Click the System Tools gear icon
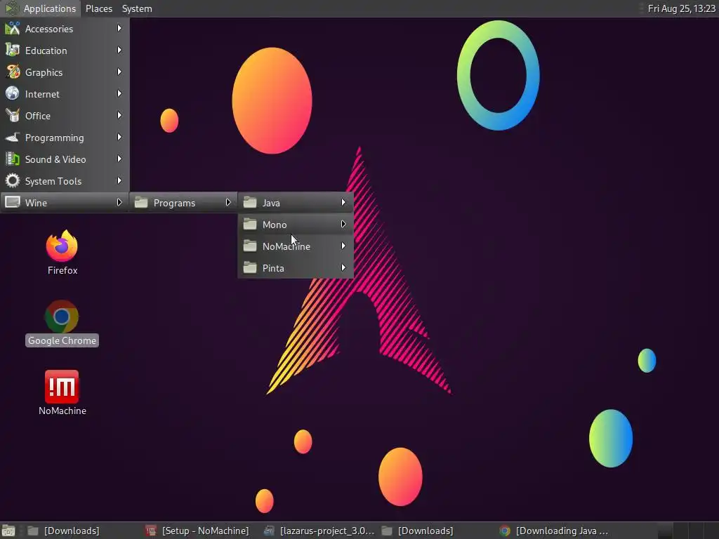Viewport: 719px width, 539px height. 13,180
